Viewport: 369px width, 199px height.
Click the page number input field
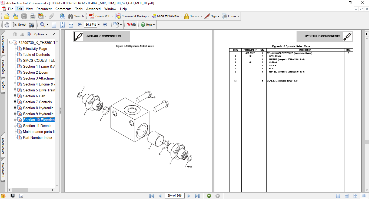174,196
